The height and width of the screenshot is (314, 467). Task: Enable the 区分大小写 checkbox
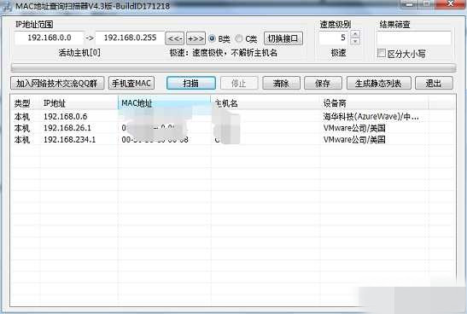click(382, 53)
